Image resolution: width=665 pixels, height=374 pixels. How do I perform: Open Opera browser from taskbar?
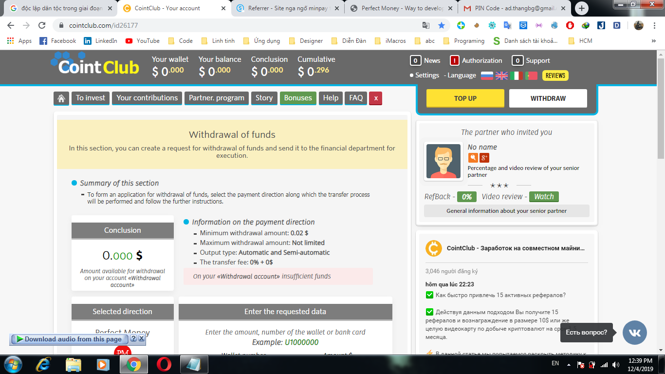point(164,364)
